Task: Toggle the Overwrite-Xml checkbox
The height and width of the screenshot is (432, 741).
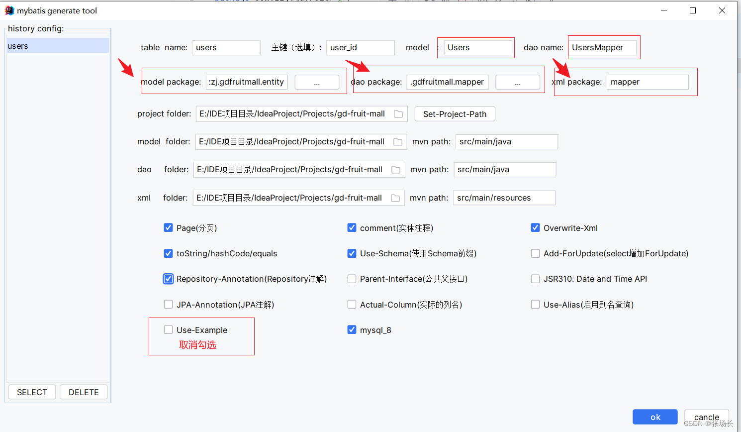Action: coord(535,228)
